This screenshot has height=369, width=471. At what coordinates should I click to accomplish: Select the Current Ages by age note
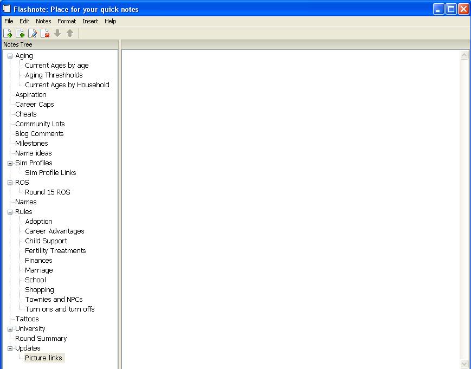57,66
